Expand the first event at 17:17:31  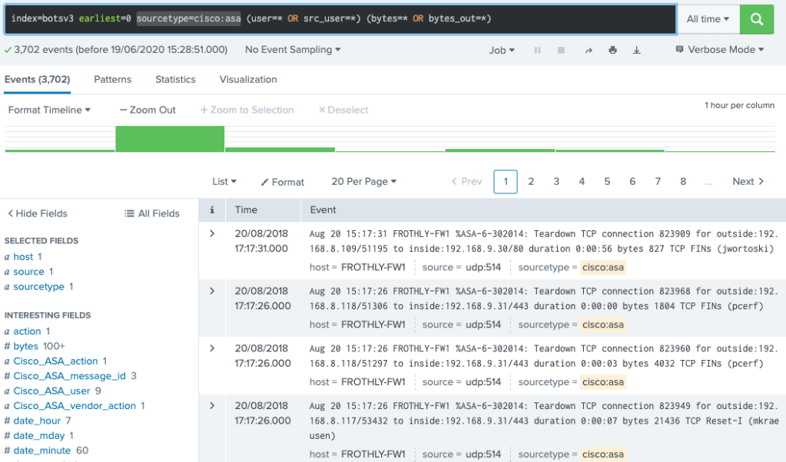coord(212,233)
